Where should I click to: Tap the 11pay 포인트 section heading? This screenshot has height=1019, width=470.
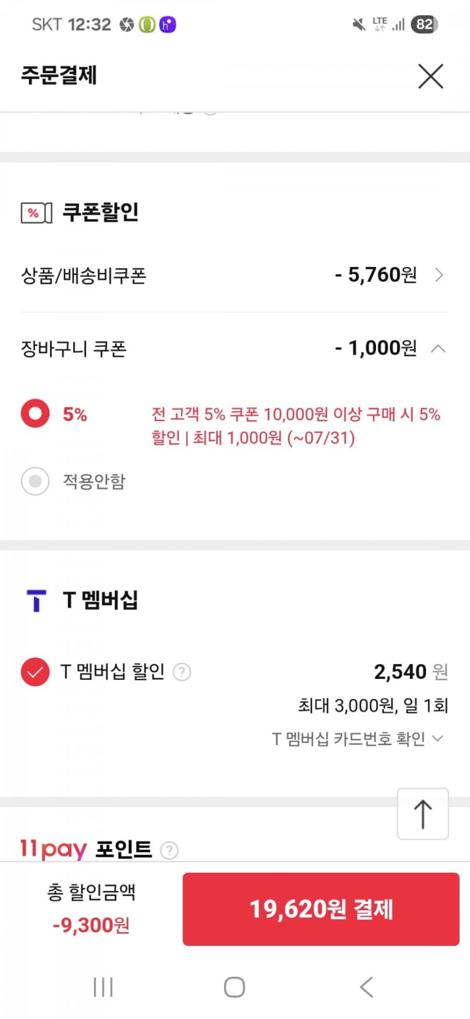[x=86, y=849]
